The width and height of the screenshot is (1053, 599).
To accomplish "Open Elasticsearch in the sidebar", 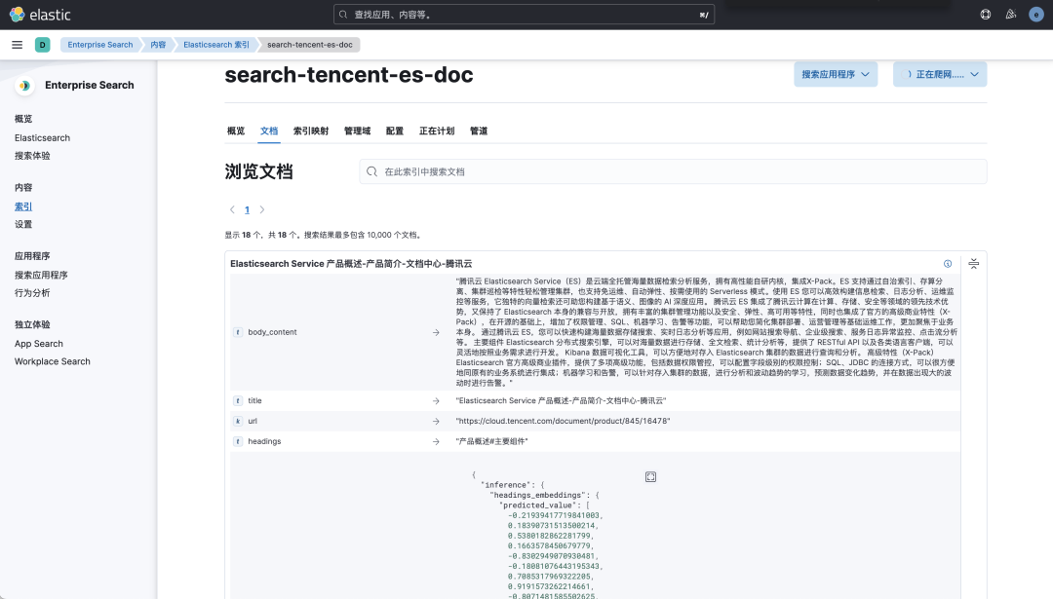I will coord(42,137).
